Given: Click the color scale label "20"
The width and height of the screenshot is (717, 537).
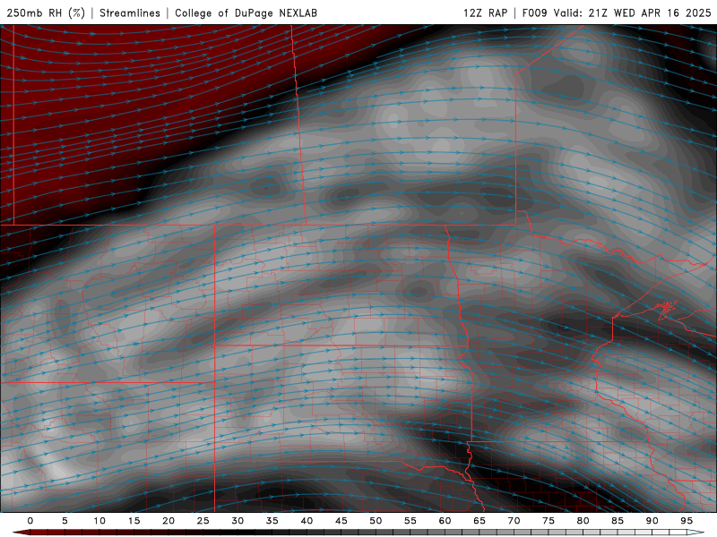Looking at the screenshot, I should pos(168,521).
